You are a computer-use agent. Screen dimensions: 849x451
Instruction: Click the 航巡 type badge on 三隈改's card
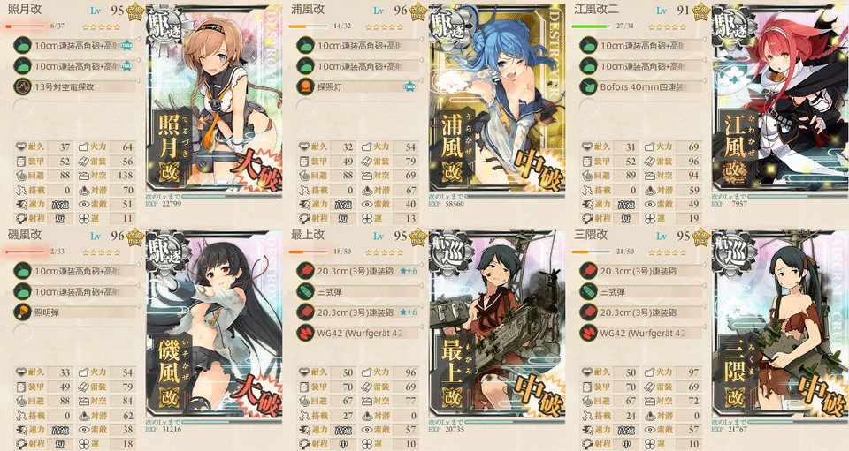tap(733, 250)
